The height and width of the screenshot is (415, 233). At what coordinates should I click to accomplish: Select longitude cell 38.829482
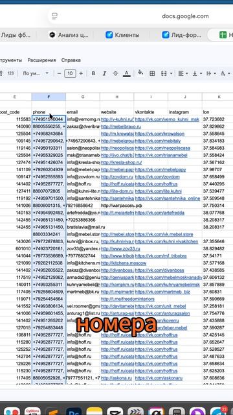tap(217, 249)
